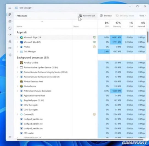The width and height of the screenshot is (149, 146).
Task: Open the hamburger navigation menu
Action: coord(10,8)
